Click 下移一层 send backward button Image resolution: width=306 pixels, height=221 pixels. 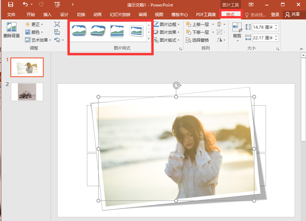pos(198,32)
